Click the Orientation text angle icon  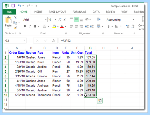coord(87,20)
